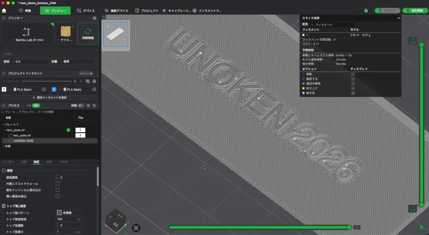Switch to the 複数デバイス tab
The height and width of the screenshot is (235, 429).
coord(116,10)
